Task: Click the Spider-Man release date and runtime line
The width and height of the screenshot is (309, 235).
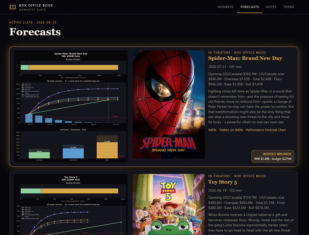Action: (225, 67)
